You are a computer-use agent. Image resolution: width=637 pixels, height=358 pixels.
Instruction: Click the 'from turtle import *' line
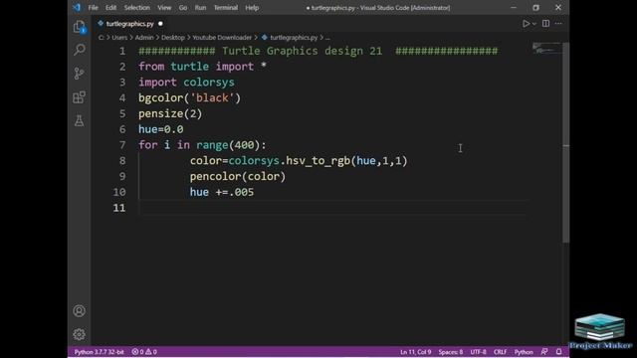pos(202,67)
